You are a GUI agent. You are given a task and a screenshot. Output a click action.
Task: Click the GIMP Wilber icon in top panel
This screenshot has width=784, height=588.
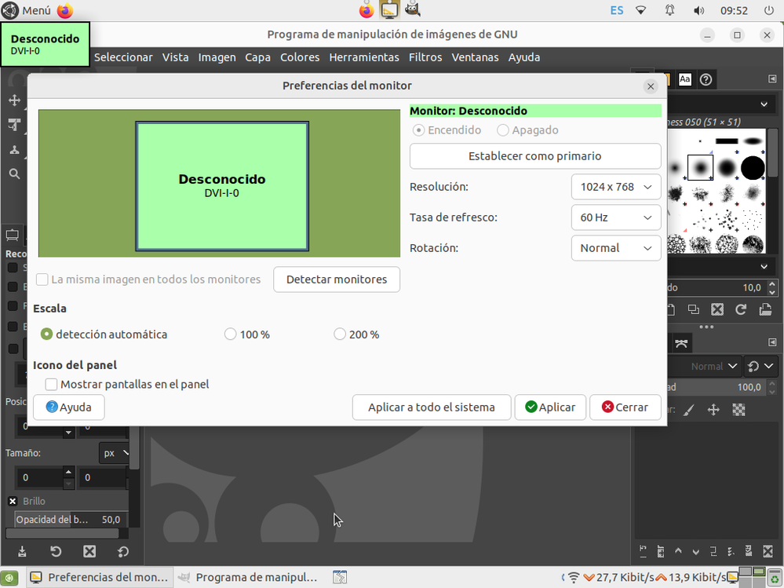pos(413,9)
